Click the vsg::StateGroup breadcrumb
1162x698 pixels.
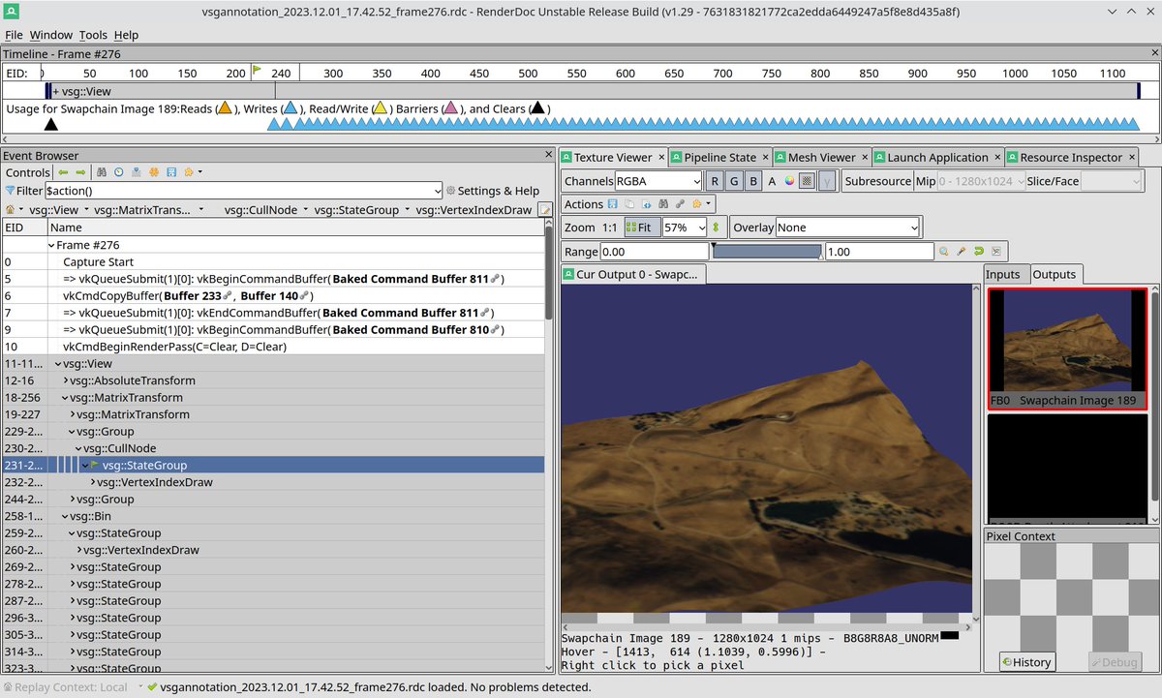pos(358,209)
